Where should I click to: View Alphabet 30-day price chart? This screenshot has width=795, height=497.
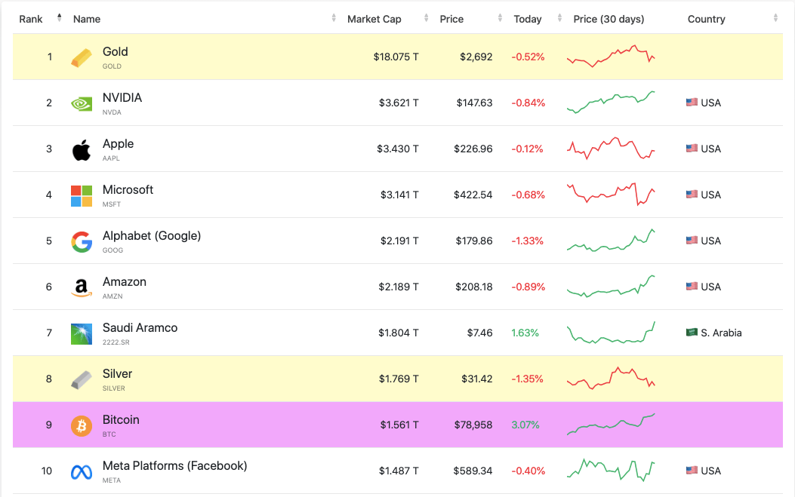[611, 240]
